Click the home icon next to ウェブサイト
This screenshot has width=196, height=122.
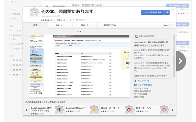click(135, 81)
